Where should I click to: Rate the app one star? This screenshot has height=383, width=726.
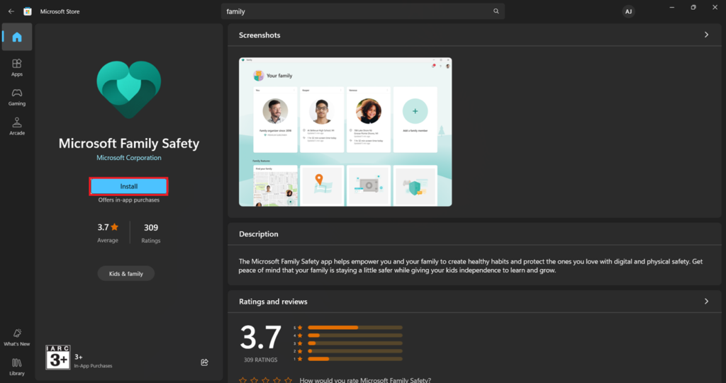[242, 380]
